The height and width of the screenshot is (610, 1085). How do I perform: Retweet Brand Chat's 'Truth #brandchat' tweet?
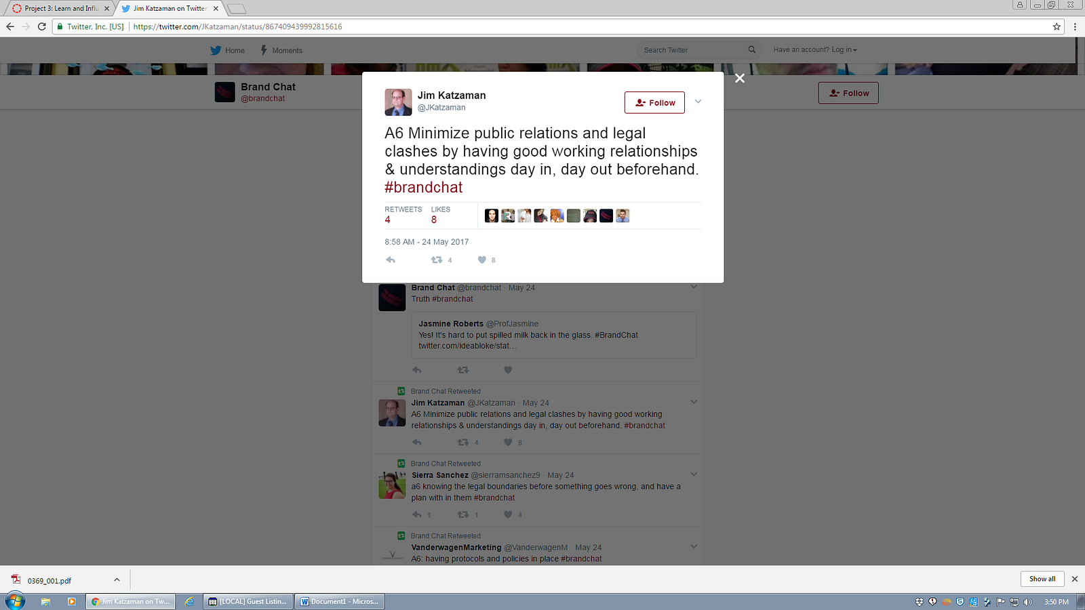[x=463, y=370]
